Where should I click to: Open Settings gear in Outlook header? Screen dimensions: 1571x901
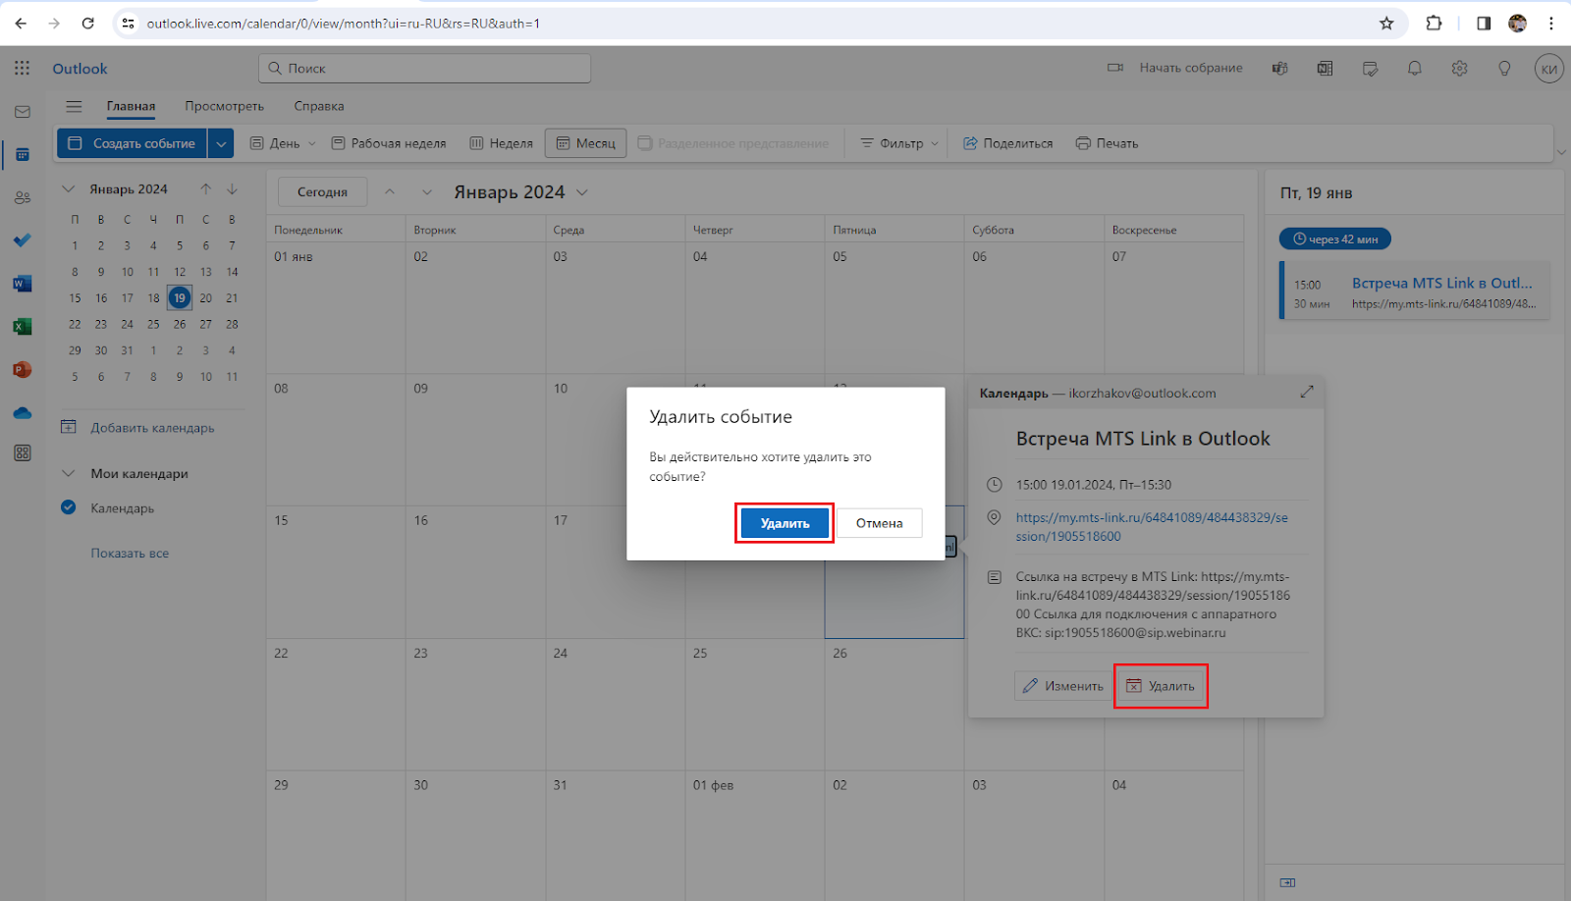[x=1460, y=68]
